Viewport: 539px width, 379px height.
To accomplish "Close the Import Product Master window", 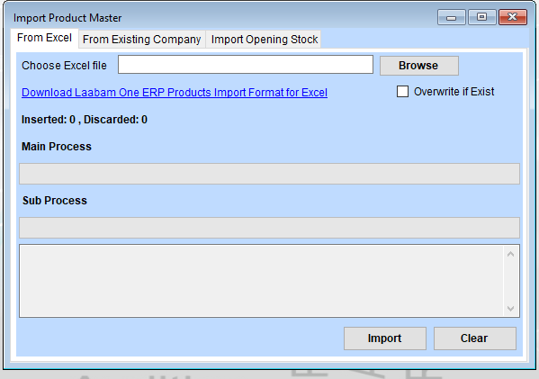I will point(513,17).
